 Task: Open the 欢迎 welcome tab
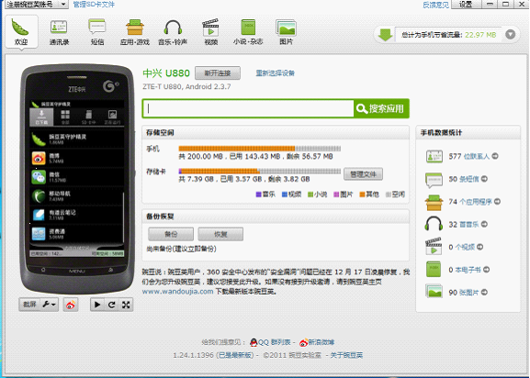[x=21, y=32]
